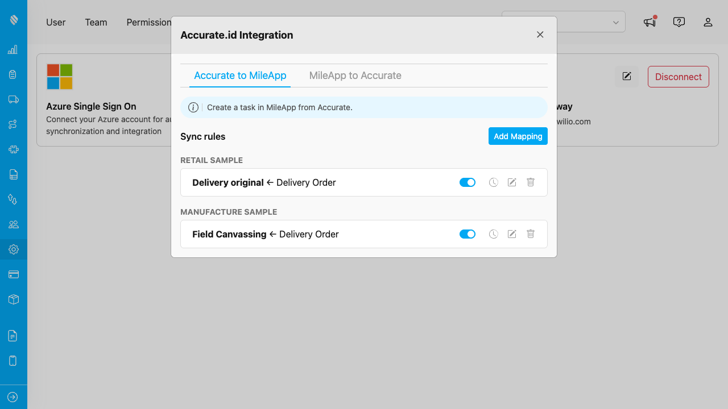Click the Azure Single Sign On title

pos(91,106)
